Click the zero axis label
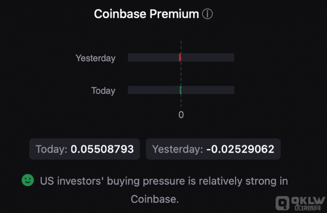Screen dimensions: 327x213 point(181,115)
